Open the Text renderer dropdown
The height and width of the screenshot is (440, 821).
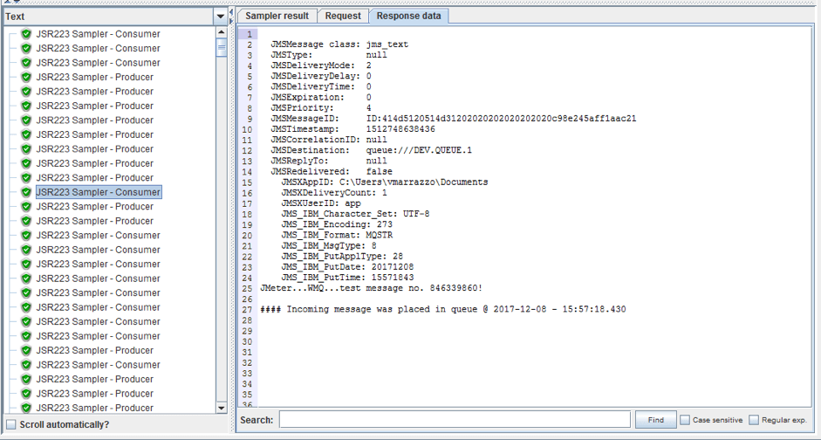point(221,17)
